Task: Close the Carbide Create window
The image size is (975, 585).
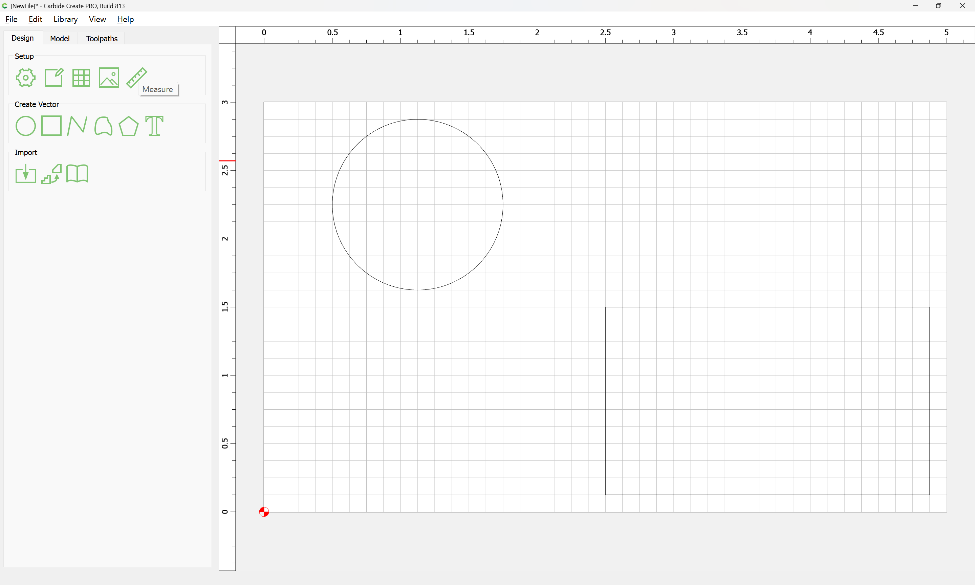Action: point(962,6)
